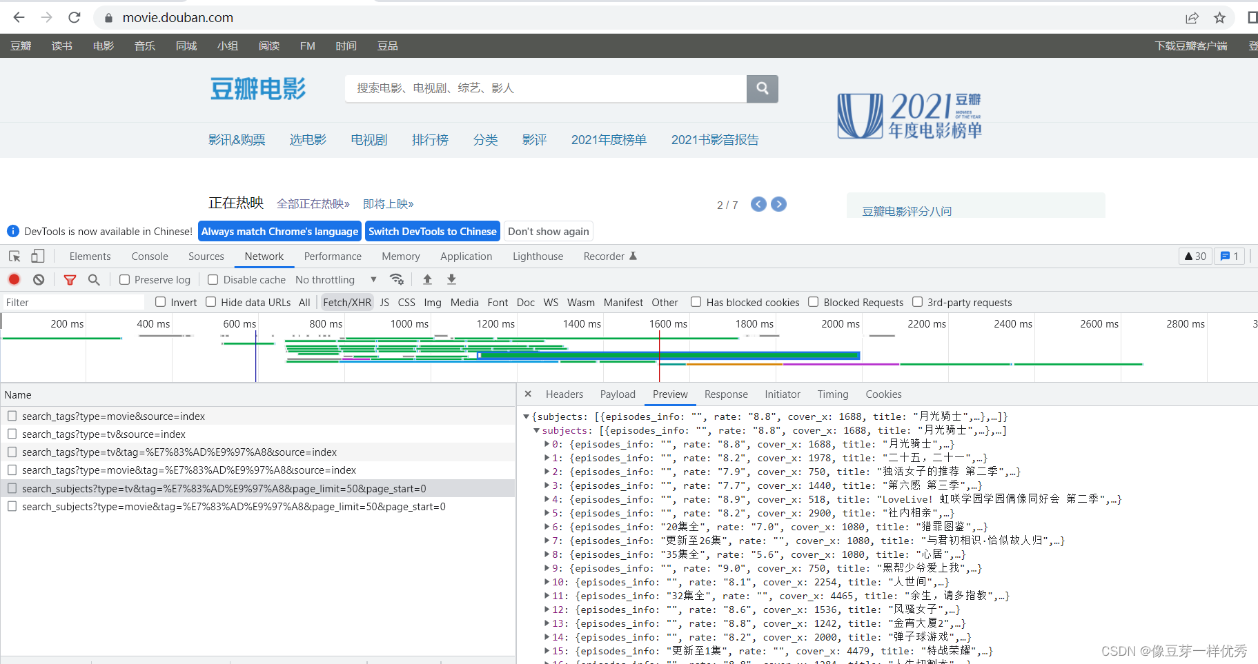Open the 1 issue message counter

point(1230,256)
